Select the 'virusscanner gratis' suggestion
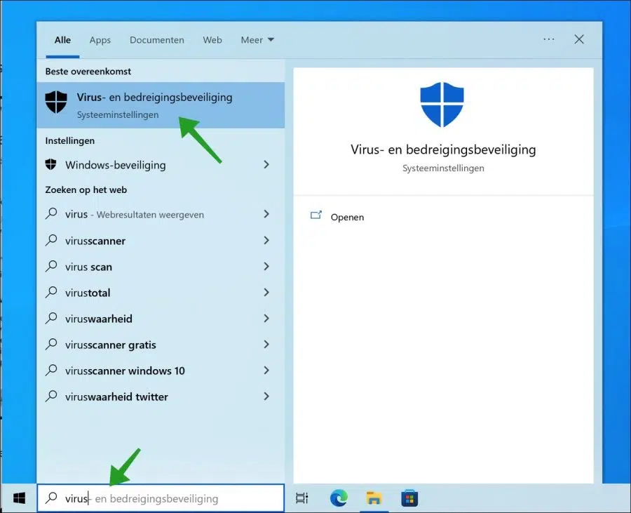The width and height of the screenshot is (631, 513). point(161,345)
